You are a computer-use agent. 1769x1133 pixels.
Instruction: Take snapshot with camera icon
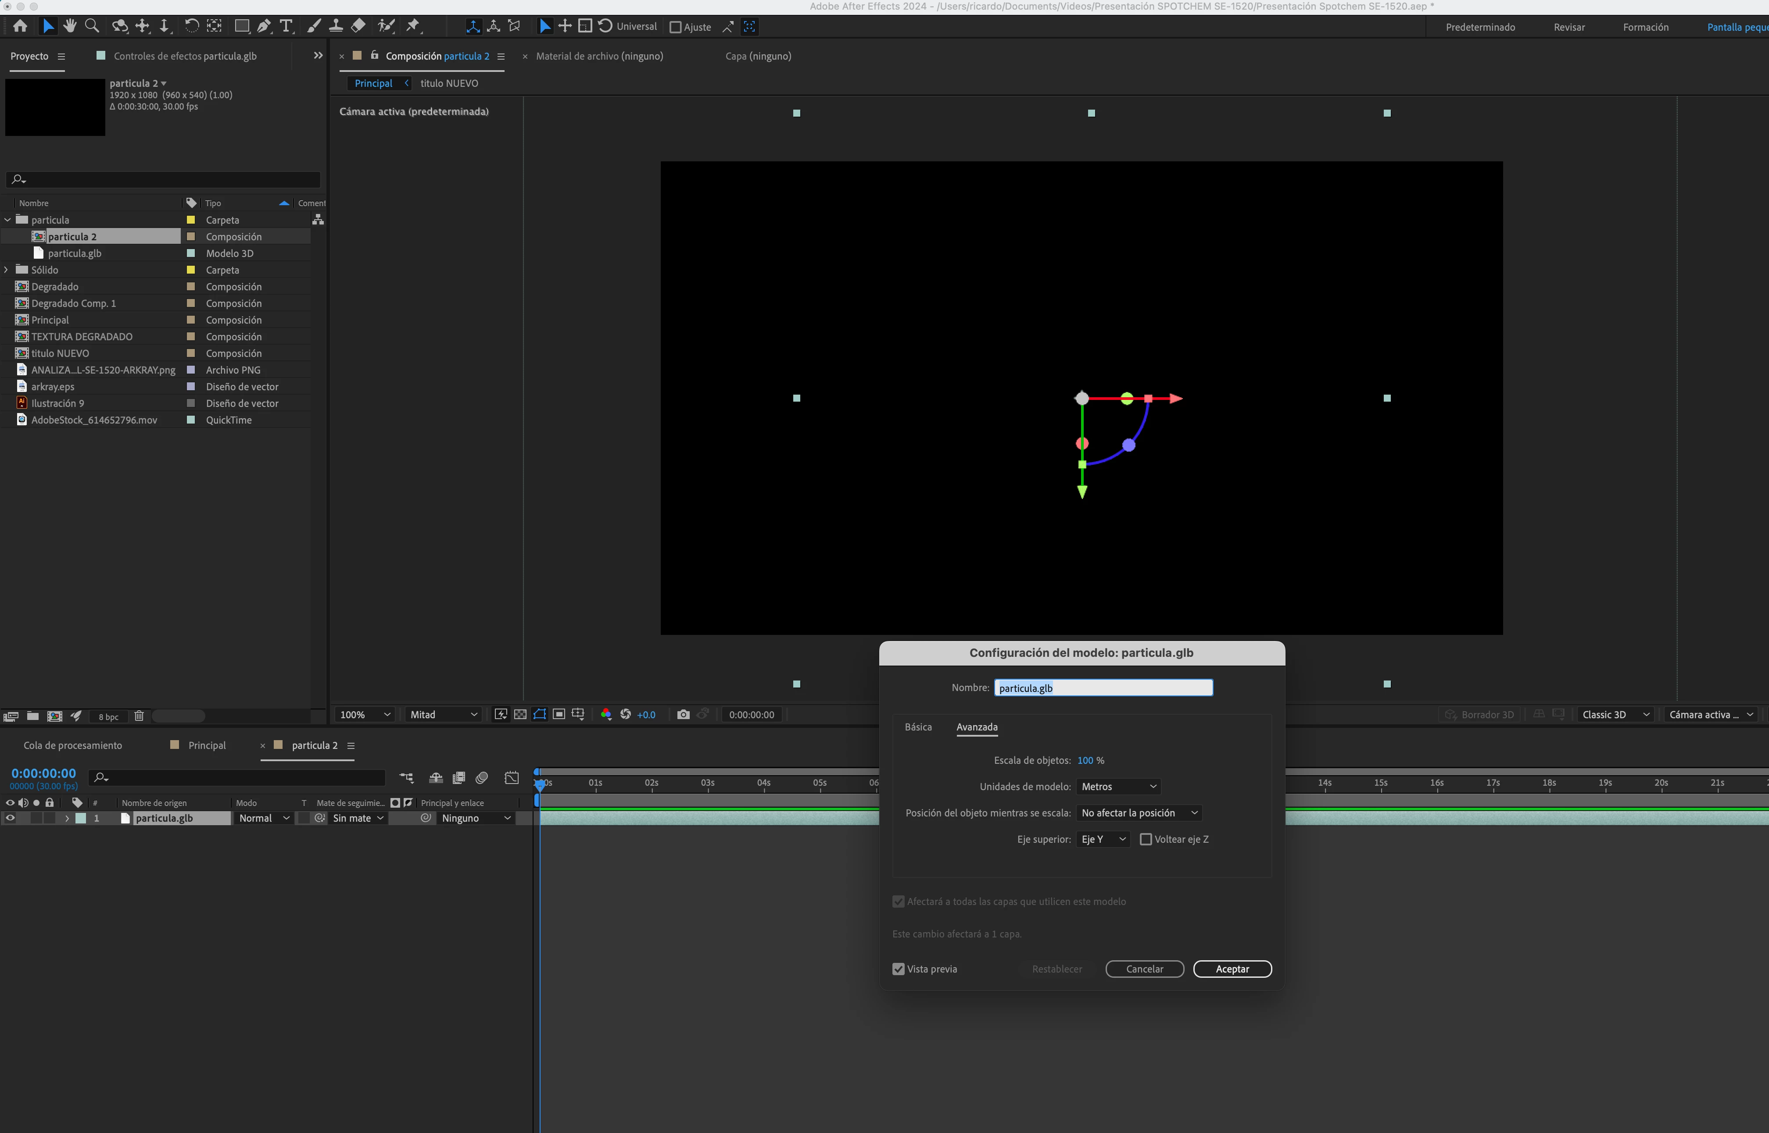click(683, 714)
